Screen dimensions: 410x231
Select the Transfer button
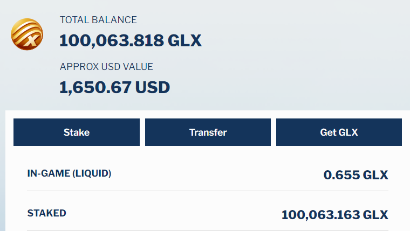point(208,132)
